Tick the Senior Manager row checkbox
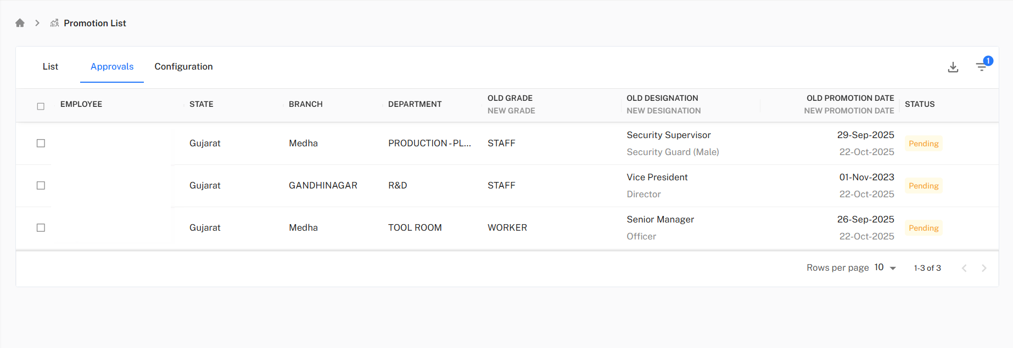This screenshot has width=1013, height=348. [x=41, y=227]
